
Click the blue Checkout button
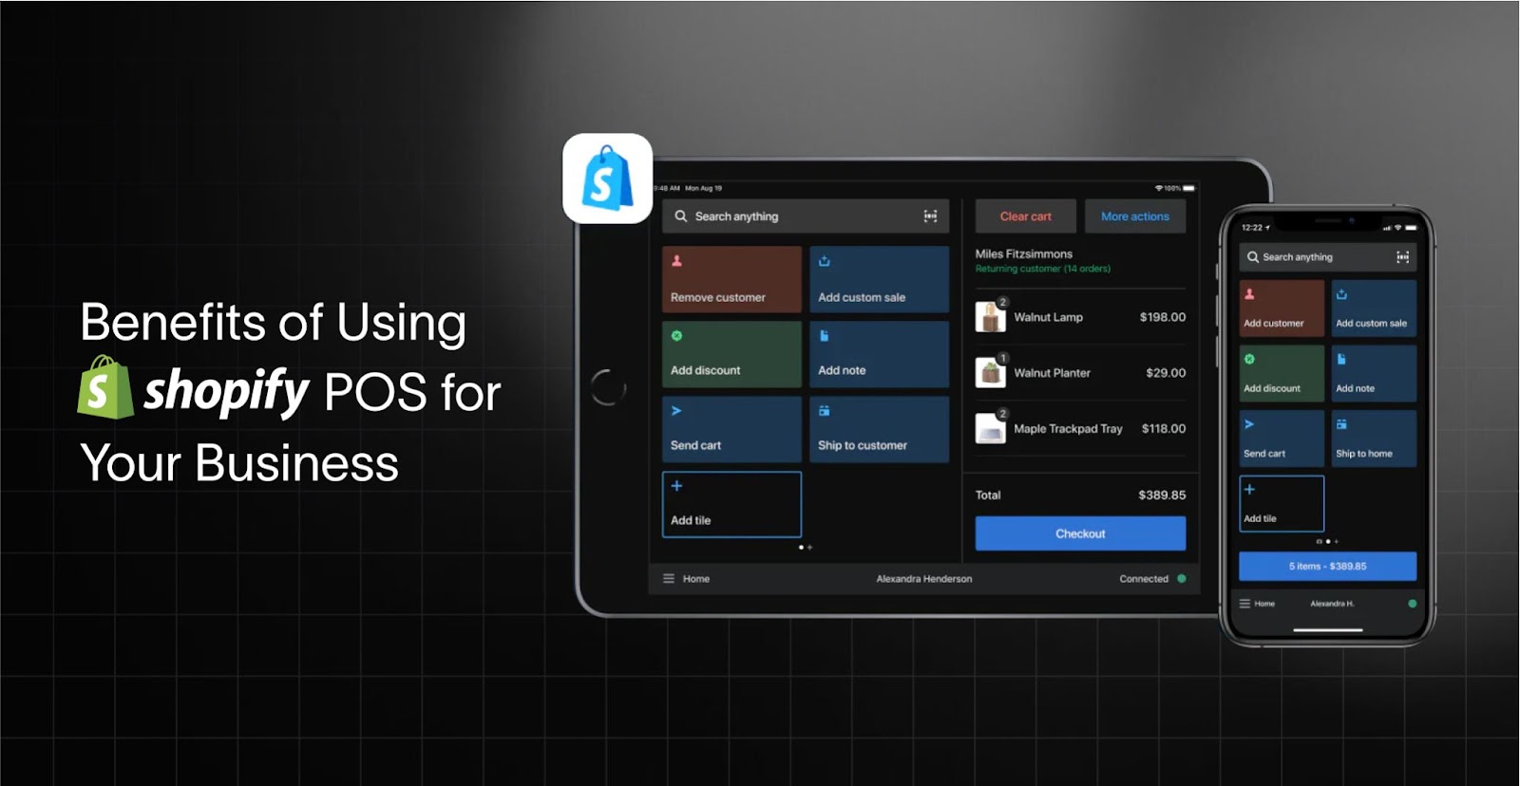click(1080, 533)
